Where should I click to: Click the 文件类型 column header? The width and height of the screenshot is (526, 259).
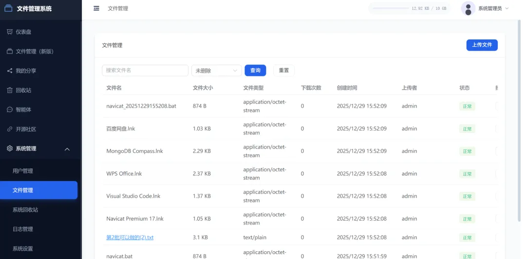253,88
